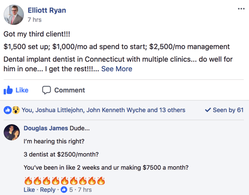Click the comment's like count icon
The image size is (249, 195).
tap(64, 189)
